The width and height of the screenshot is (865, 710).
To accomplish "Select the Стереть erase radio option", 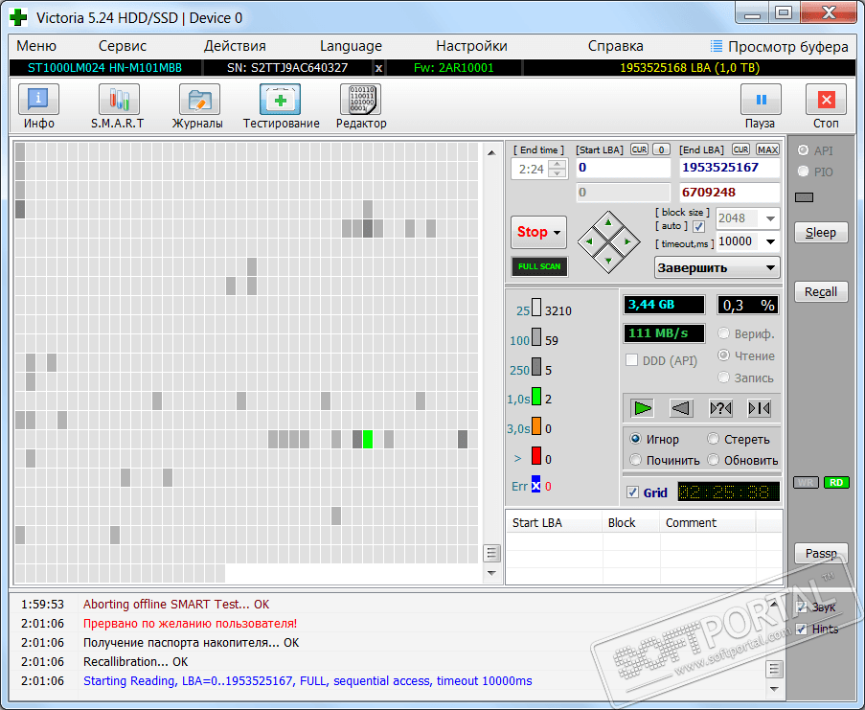I will tap(714, 439).
